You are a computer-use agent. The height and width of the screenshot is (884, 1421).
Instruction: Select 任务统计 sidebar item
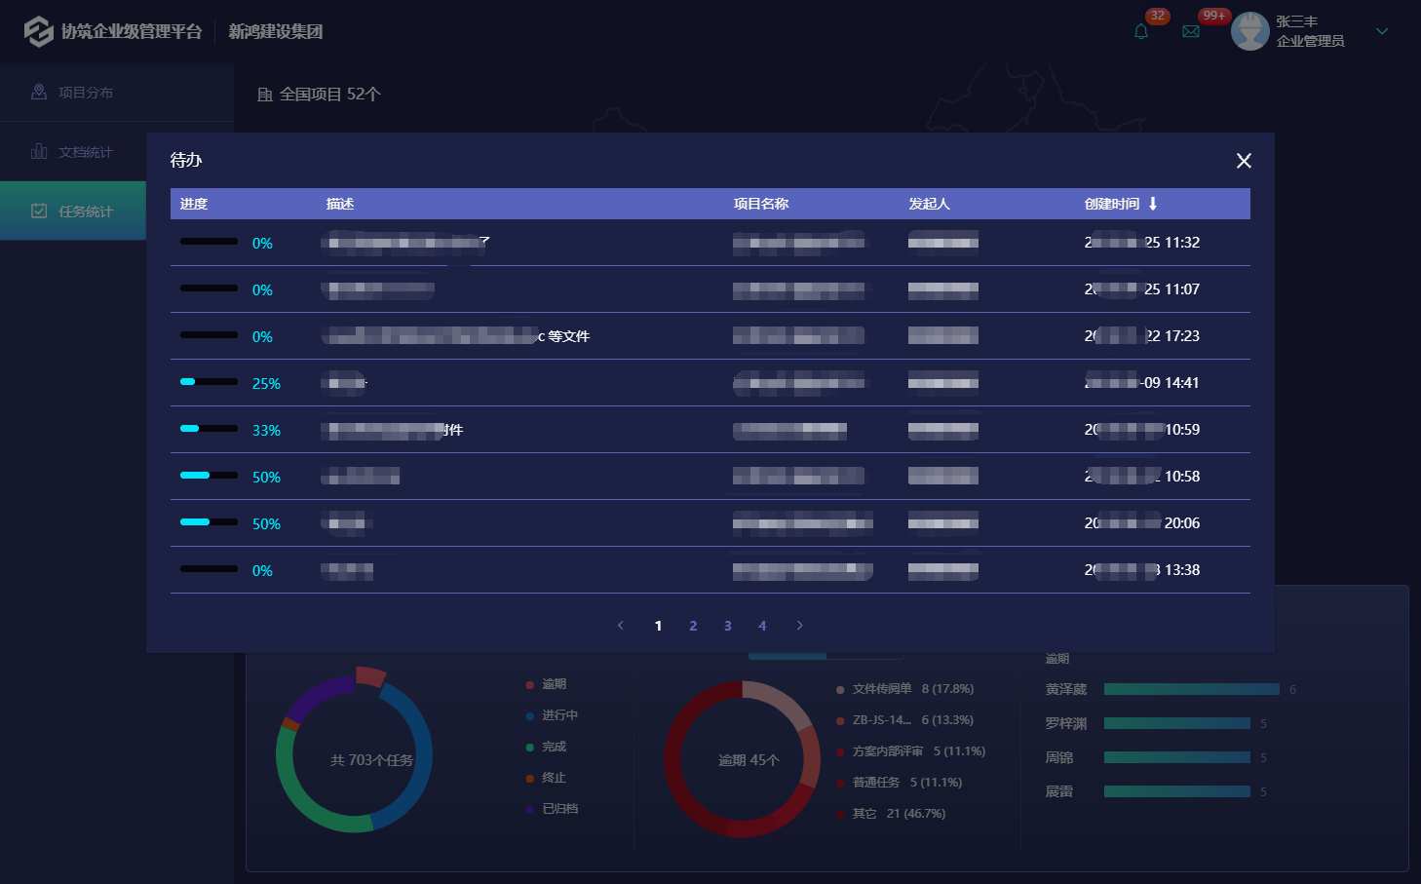pyautogui.click(x=85, y=211)
